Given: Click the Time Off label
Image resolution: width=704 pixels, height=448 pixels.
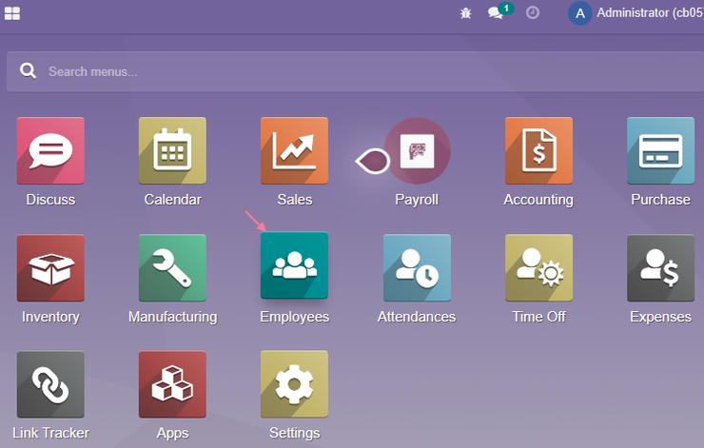Looking at the screenshot, I should pos(538,317).
